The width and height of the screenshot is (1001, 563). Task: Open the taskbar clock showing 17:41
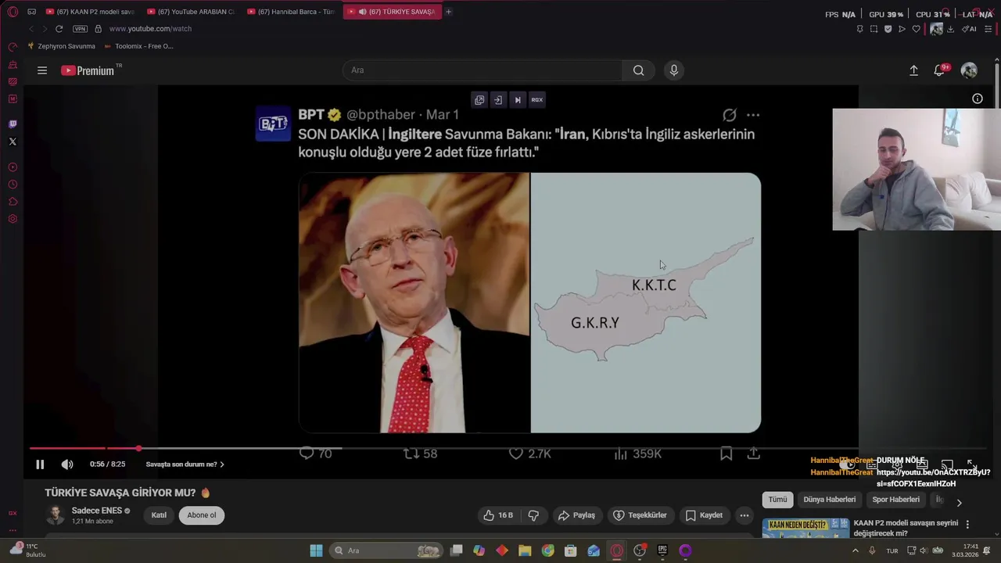tap(963, 550)
